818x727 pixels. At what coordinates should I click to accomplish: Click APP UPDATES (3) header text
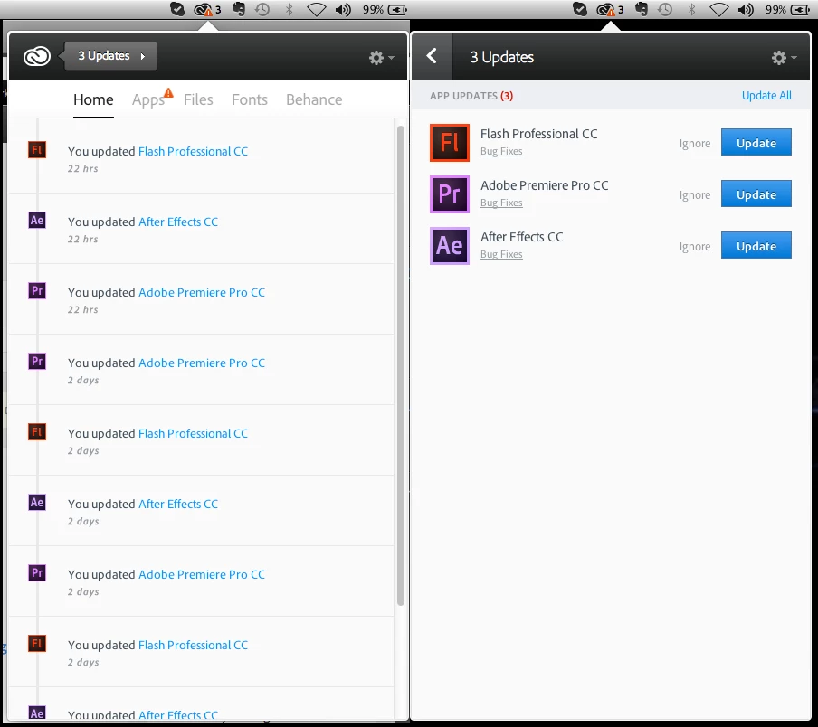471,96
